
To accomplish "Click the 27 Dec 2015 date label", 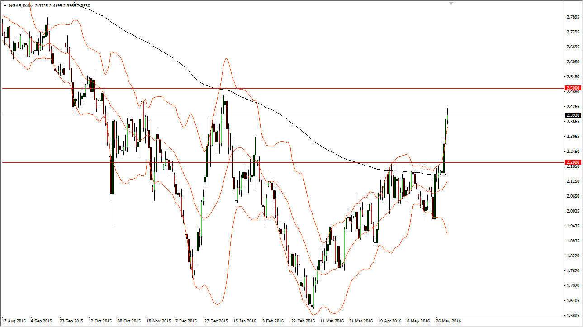I will point(217,322).
